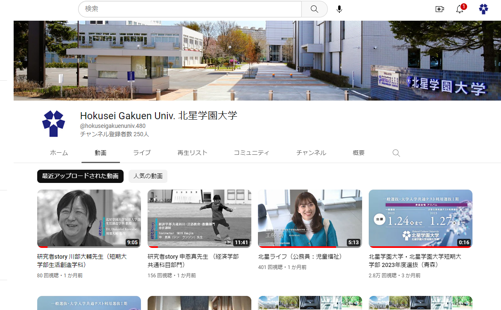501x310 pixels.
Task: Search within channel using the magnifier icon
Action: click(x=396, y=153)
